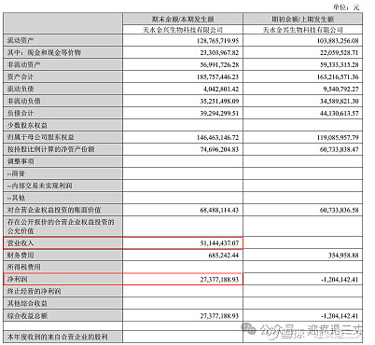375x345 pixels.
Task: Click the 归属于母公司股东权益 value 146,463,146.72
Action: [217, 137]
